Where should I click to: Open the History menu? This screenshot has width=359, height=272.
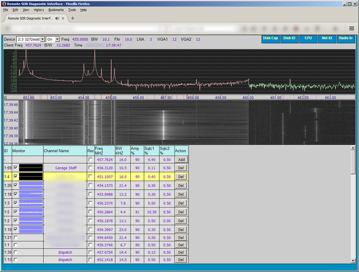click(x=39, y=10)
